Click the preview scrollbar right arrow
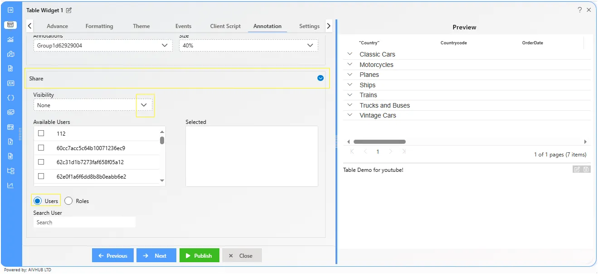 click(x=585, y=142)
